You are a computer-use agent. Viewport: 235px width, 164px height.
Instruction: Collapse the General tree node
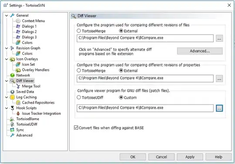point(7,15)
